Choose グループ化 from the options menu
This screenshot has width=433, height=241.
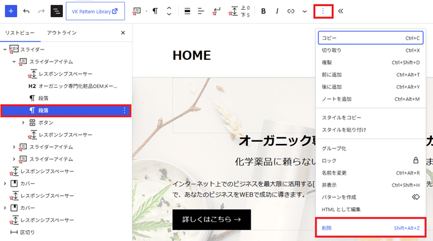point(371,148)
